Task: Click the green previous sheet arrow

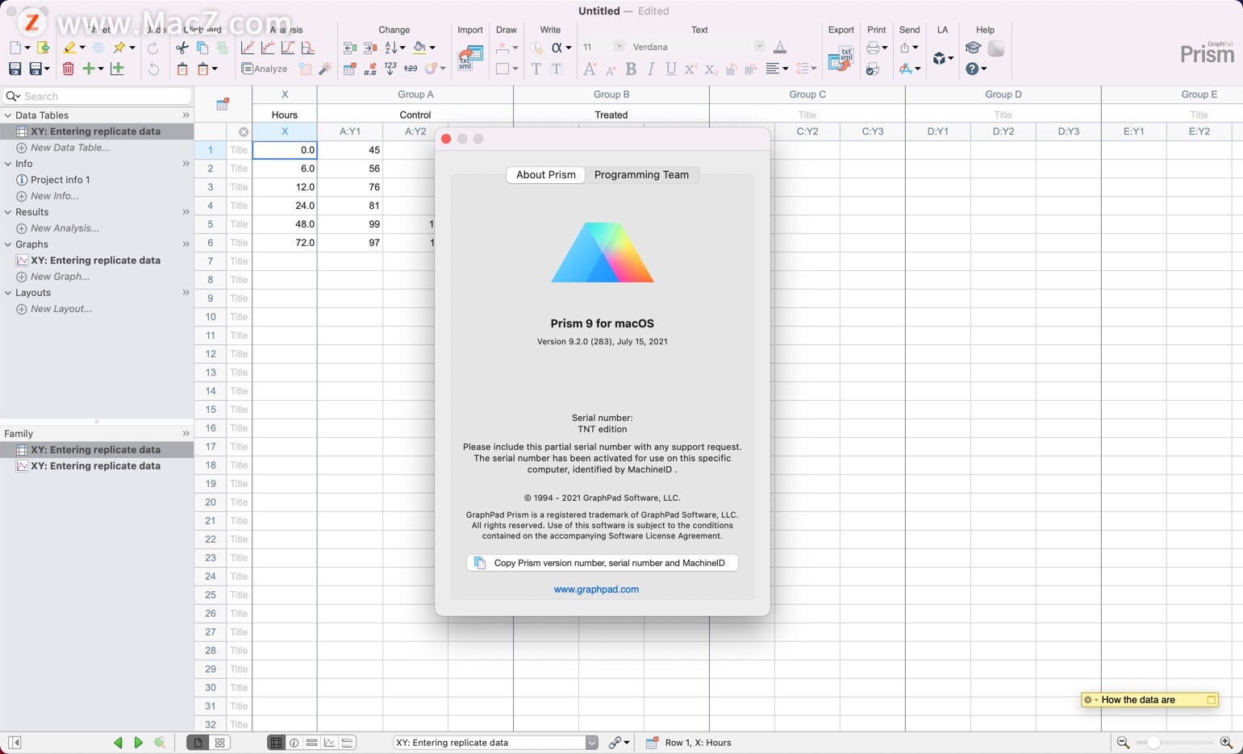Action: pyautogui.click(x=118, y=743)
